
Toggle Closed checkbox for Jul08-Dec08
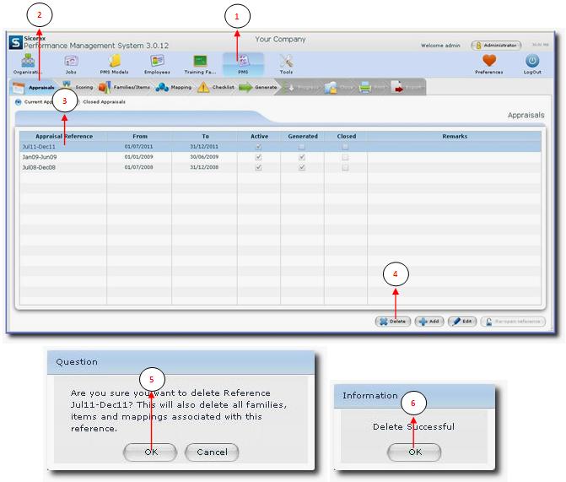tap(345, 168)
